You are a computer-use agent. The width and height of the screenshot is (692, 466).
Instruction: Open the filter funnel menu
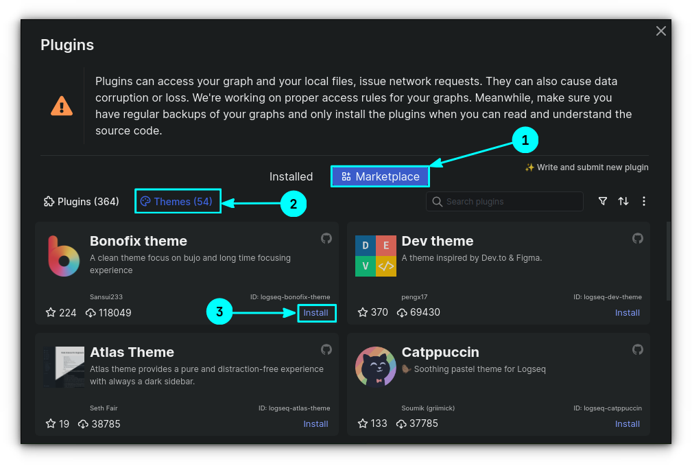603,201
